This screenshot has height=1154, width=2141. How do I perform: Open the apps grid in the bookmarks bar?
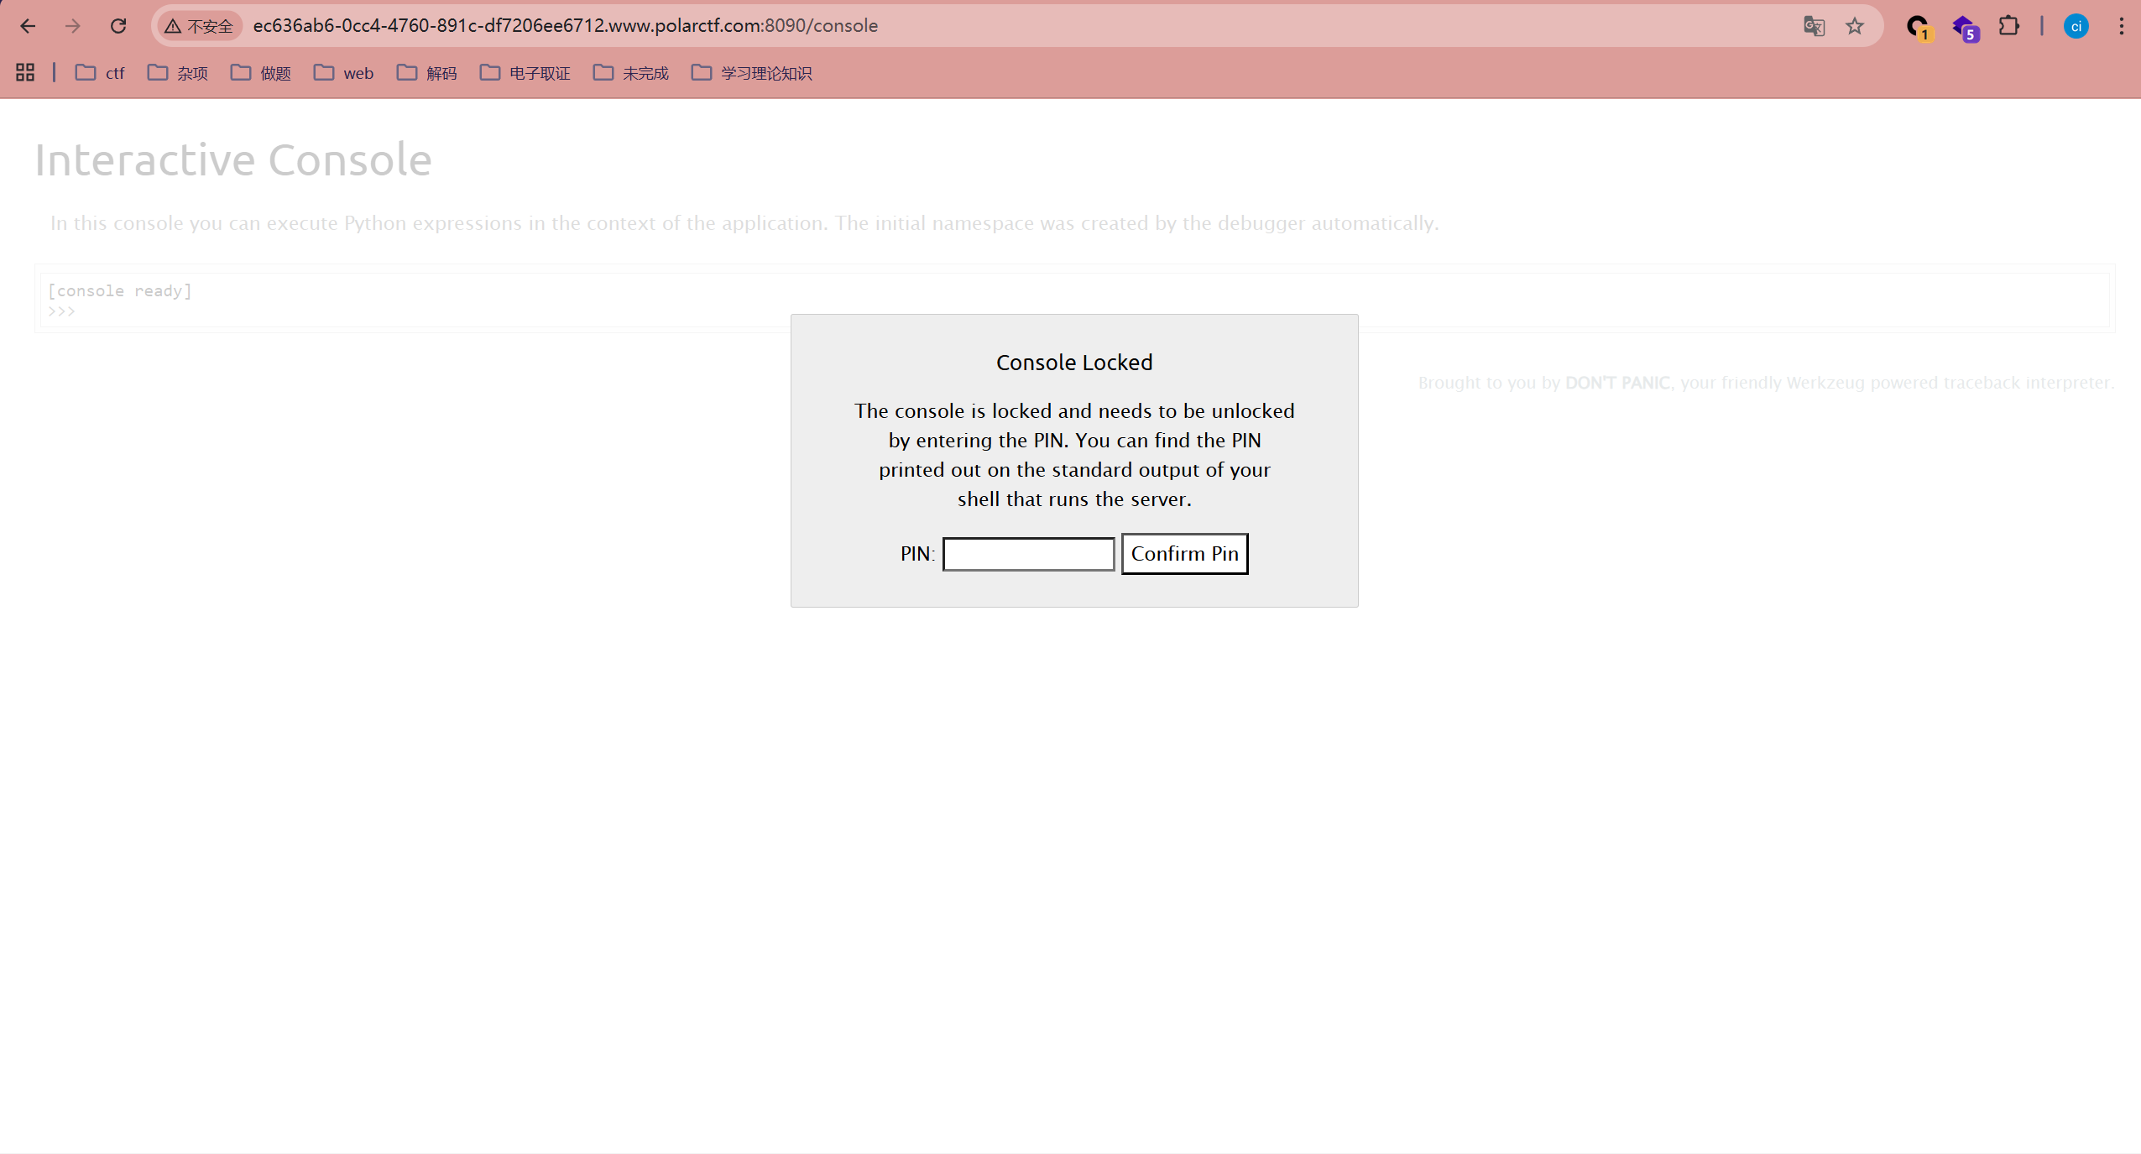[x=25, y=73]
